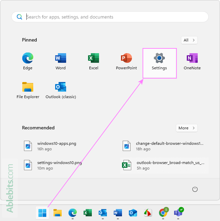This screenshot has height=221, width=220.
Task: Switch to Edge on the taskbar
Action: coord(73,213)
